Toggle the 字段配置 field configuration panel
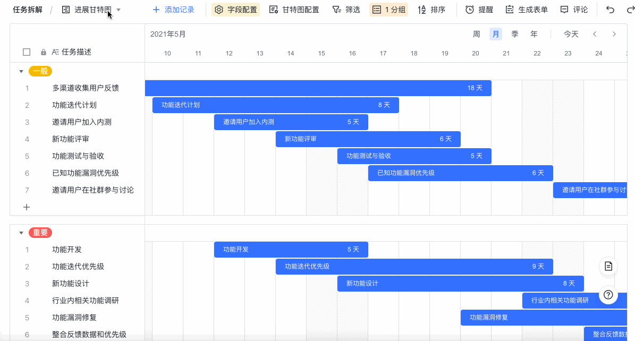The height and width of the screenshot is (341, 635). pyautogui.click(x=235, y=10)
